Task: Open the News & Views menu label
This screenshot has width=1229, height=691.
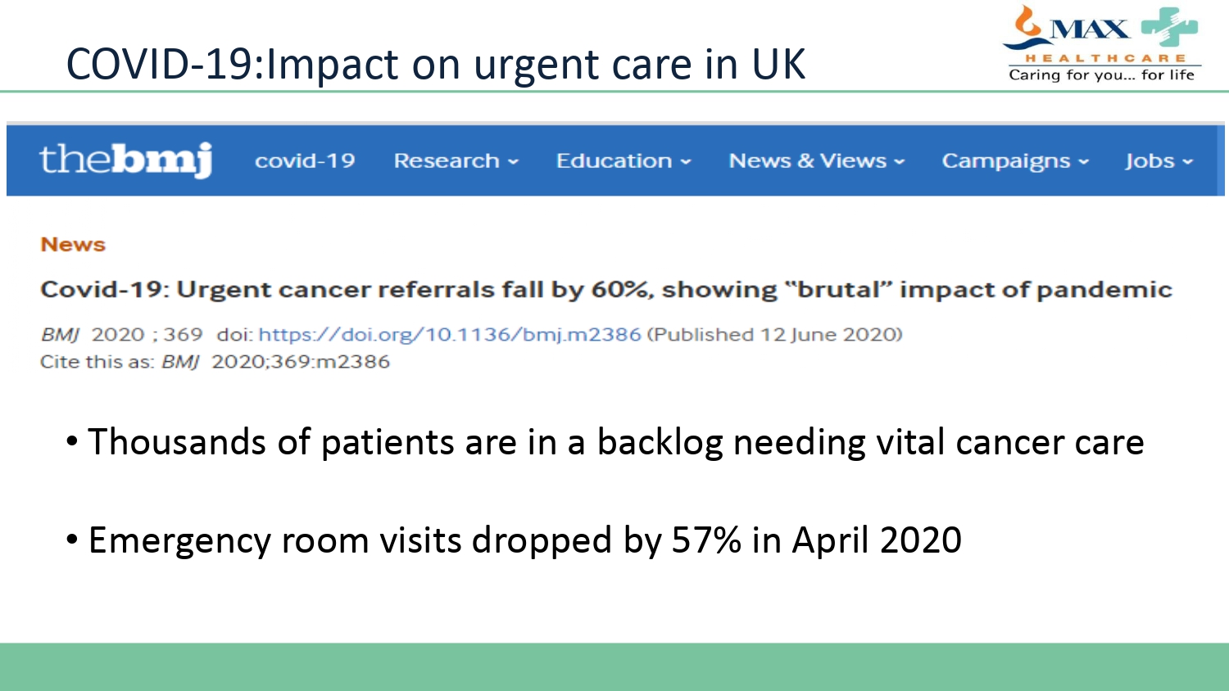Action: (x=807, y=160)
